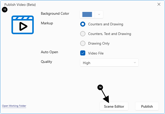
Task: Click the Markup label text
Action: tap(47, 23)
